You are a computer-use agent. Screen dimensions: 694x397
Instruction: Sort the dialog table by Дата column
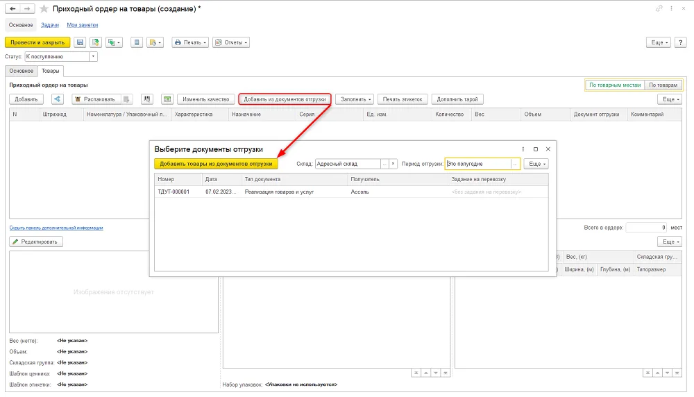221,179
